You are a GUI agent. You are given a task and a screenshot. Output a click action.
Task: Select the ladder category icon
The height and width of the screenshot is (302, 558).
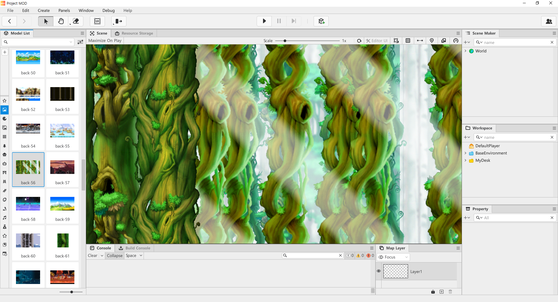click(5, 182)
